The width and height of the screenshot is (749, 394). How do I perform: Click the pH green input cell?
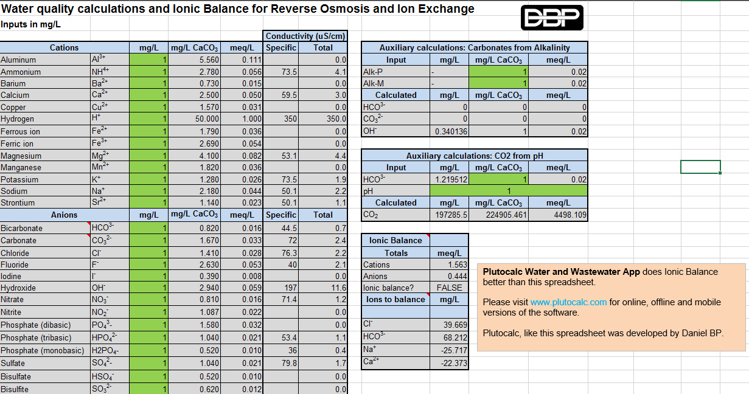coord(509,191)
